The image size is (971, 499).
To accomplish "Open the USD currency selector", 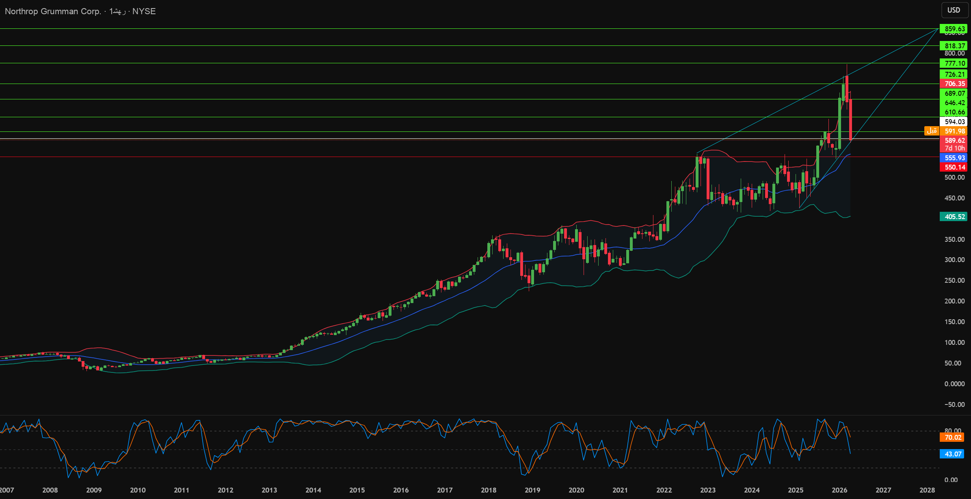I will [x=954, y=10].
